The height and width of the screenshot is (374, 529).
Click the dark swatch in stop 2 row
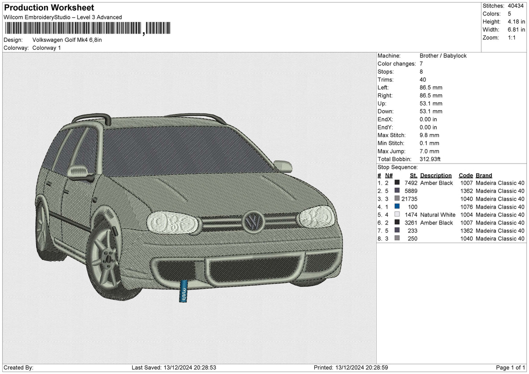click(x=397, y=191)
